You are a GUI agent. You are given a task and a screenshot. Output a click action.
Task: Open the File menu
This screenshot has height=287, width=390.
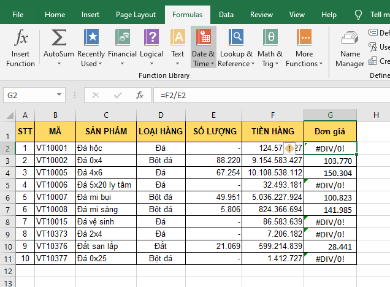click(x=18, y=15)
